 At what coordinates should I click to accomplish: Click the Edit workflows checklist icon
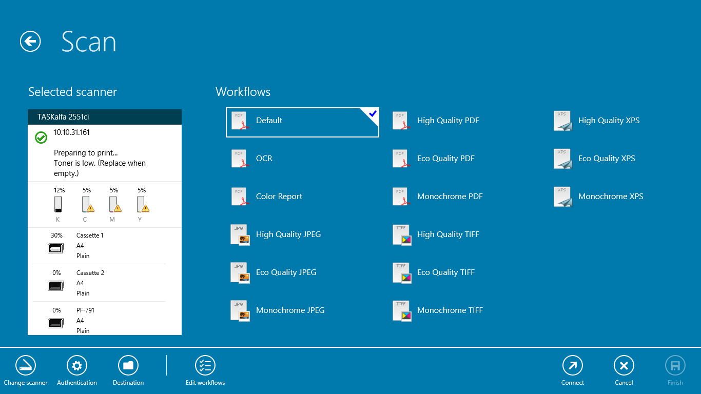(205, 365)
